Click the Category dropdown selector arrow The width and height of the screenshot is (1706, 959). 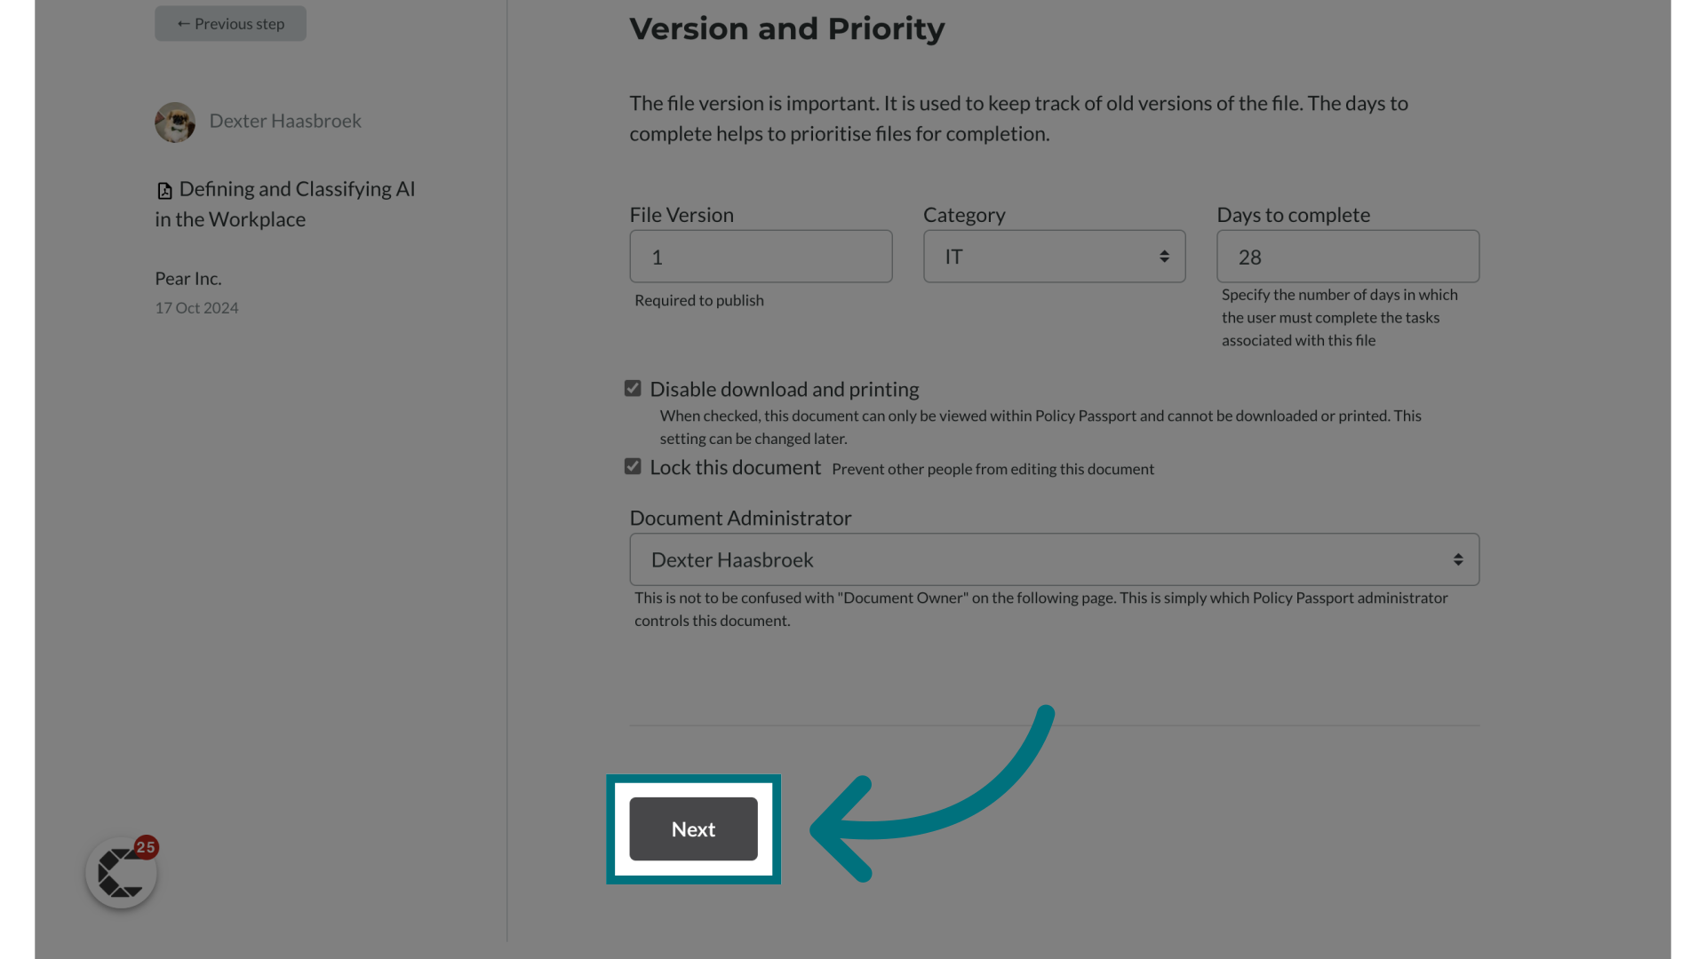click(1165, 255)
